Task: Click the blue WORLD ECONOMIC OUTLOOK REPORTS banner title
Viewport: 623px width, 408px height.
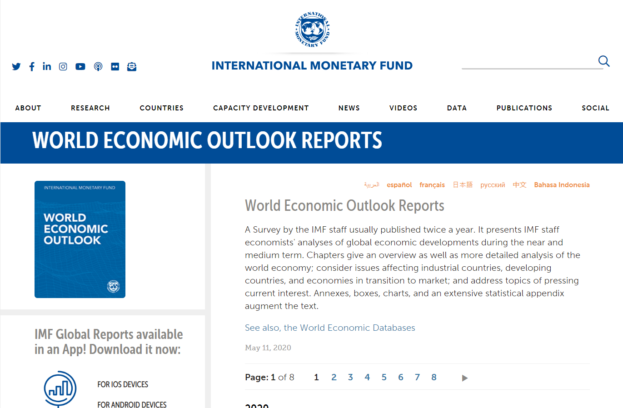Action: 207,140
